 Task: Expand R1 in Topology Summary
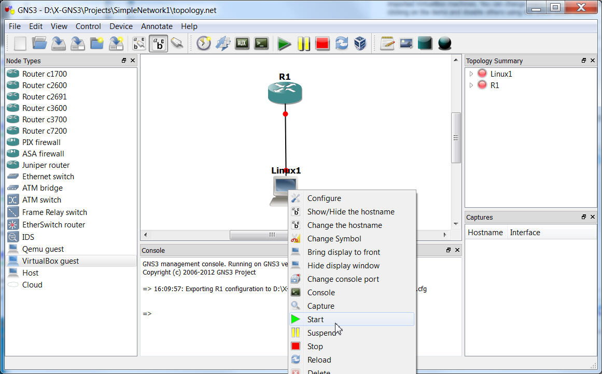point(471,85)
